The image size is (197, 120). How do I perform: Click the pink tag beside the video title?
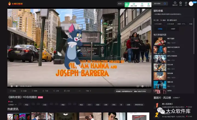click(40, 97)
